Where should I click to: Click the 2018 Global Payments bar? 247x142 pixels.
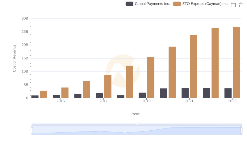121,97
